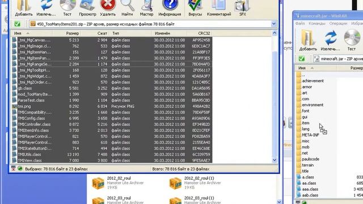Select aaa.class in minecraft.jar
Viewport: 363px width, 204px height.
307,189
